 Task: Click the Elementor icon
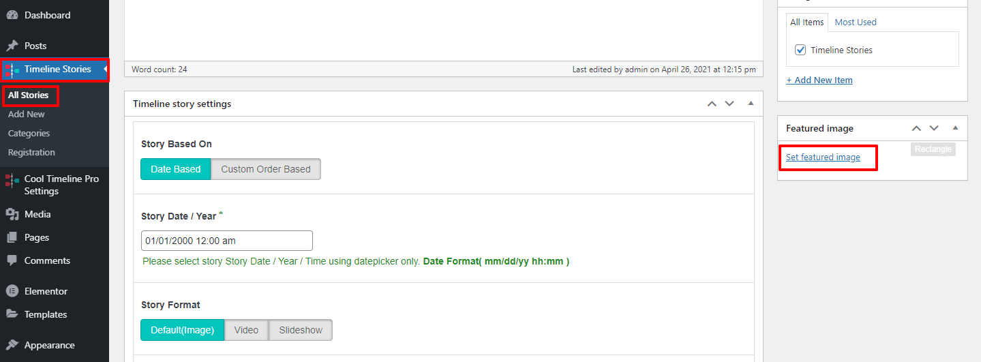(x=12, y=291)
